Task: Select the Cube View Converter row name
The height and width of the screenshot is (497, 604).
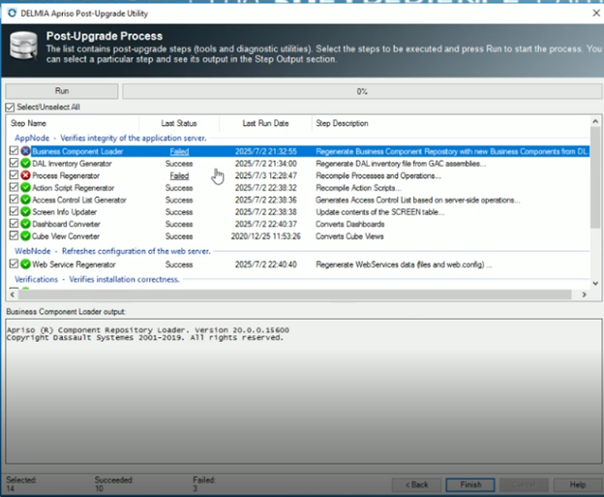Action: [66, 236]
